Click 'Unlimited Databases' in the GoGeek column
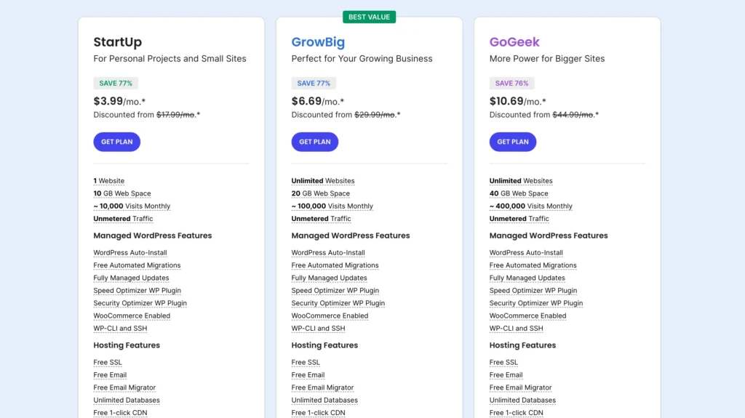745x418 pixels. [x=522, y=401]
